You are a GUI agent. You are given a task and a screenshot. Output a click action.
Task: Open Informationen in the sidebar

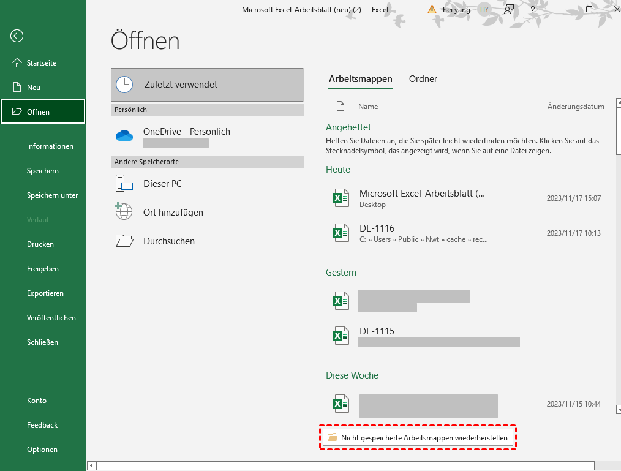pos(50,146)
